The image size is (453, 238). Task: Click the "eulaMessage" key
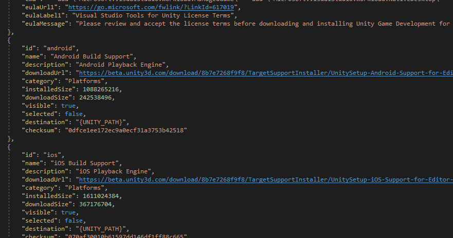pyautogui.click(x=45, y=24)
